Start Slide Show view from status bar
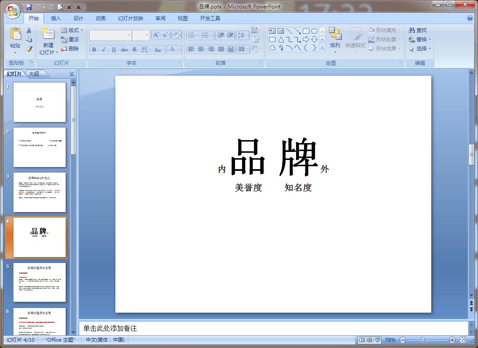The image size is (478, 348). (x=377, y=340)
